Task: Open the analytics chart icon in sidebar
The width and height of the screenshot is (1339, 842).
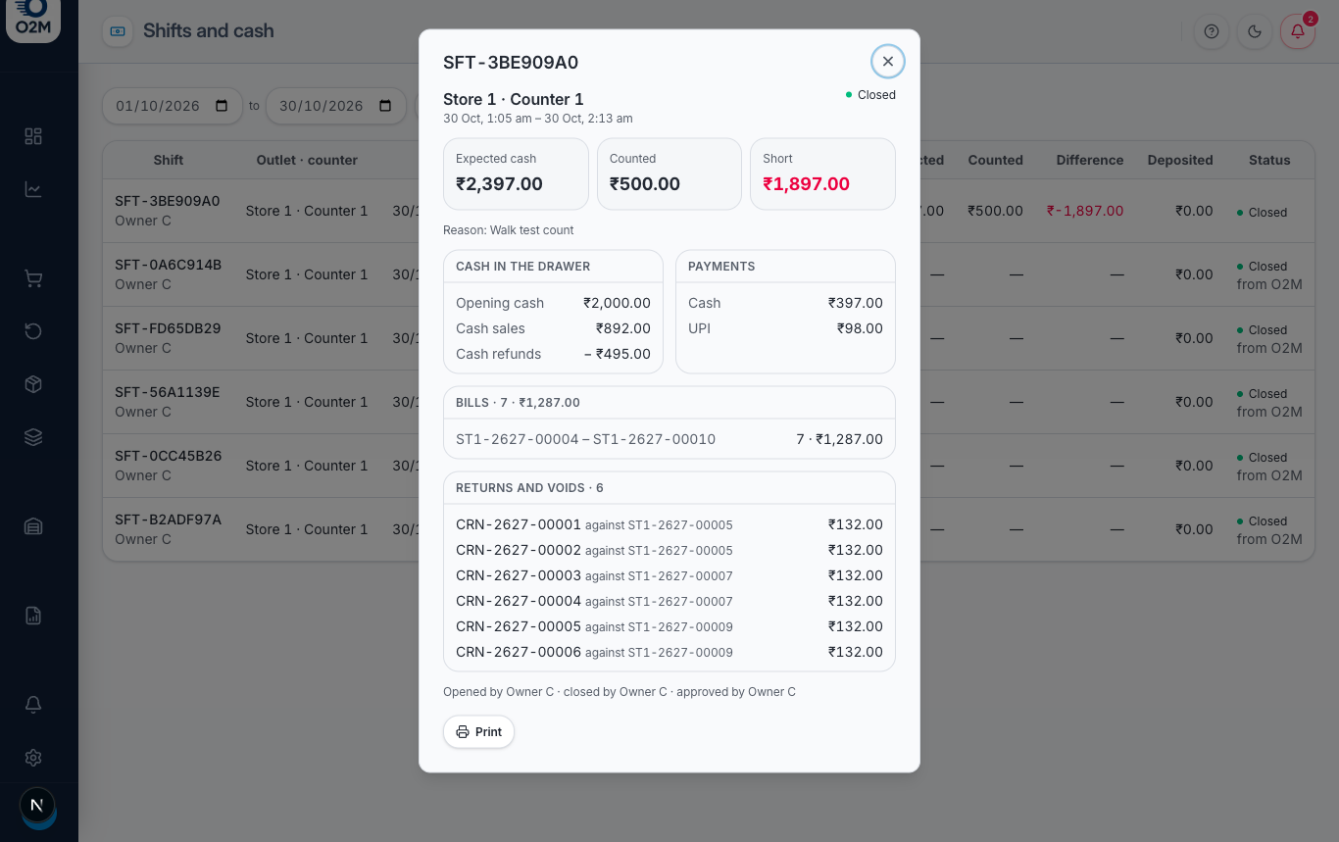Action: (33, 189)
